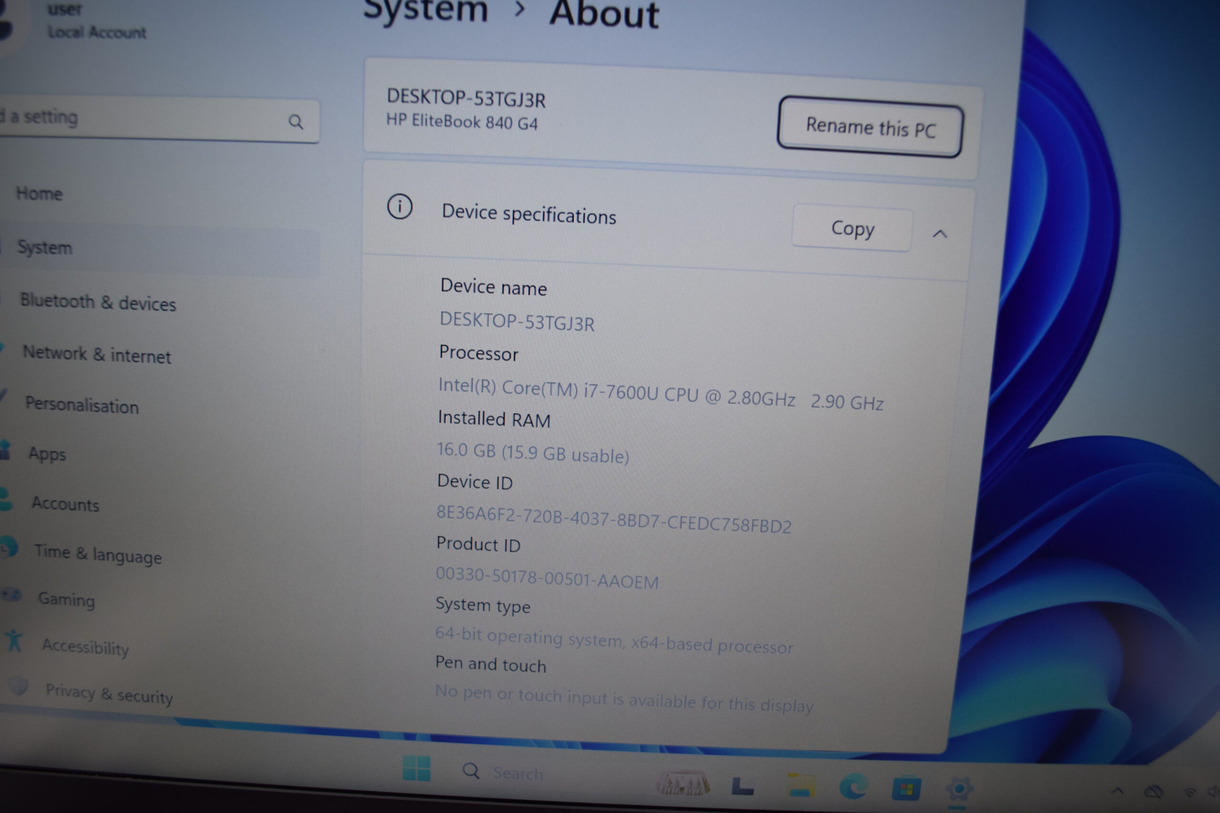Collapse the Device specifications section
This screenshot has width=1220, height=813.
(x=940, y=234)
